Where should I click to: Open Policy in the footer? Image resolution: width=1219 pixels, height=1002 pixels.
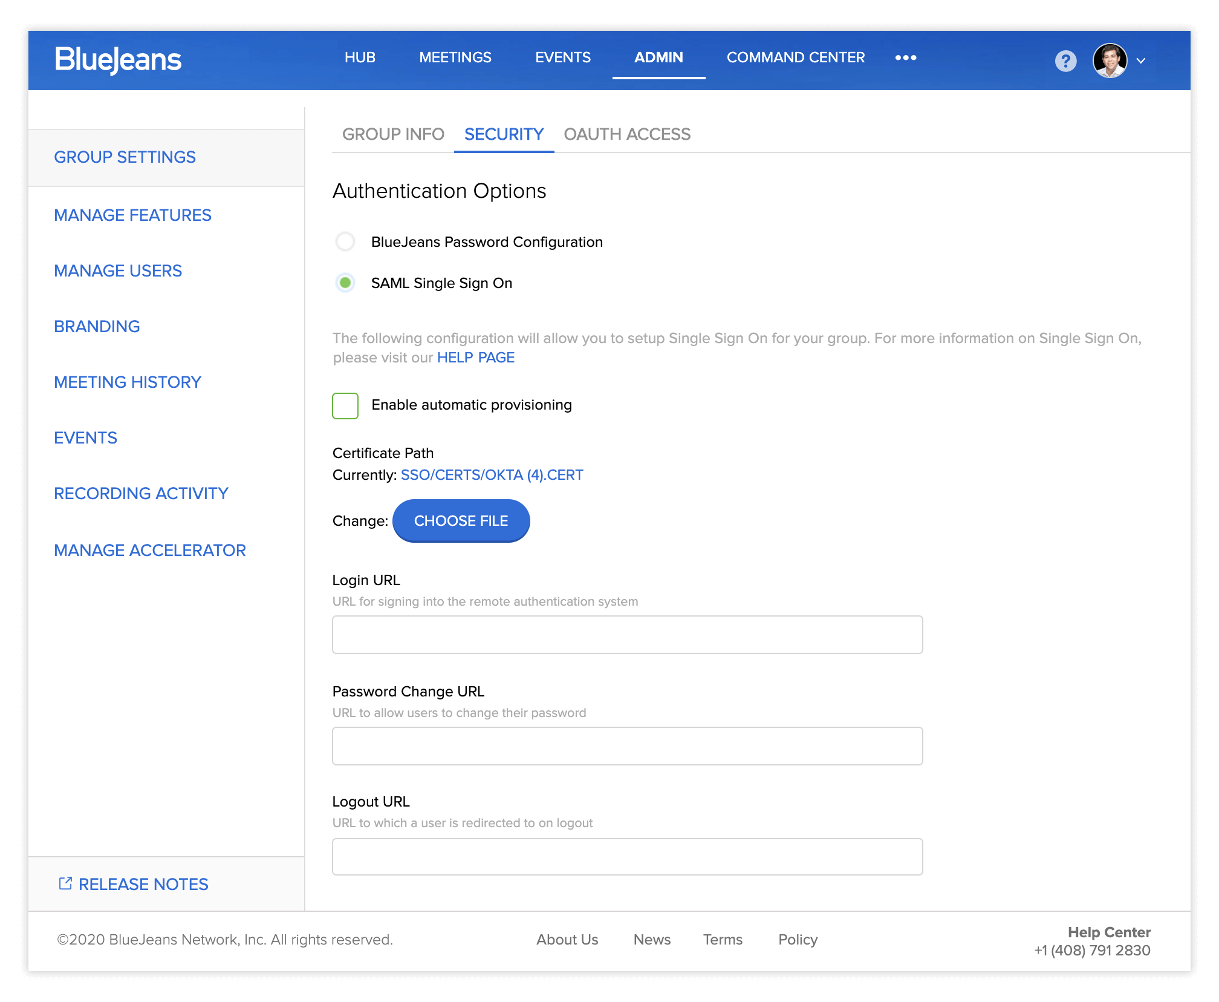coord(798,940)
